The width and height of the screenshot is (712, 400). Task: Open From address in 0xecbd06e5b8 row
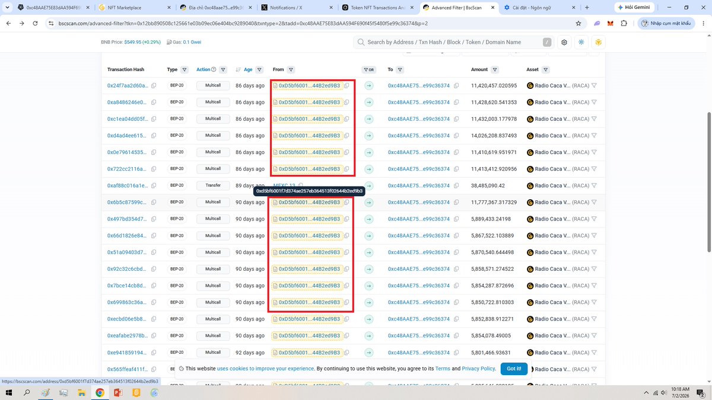[x=309, y=319]
